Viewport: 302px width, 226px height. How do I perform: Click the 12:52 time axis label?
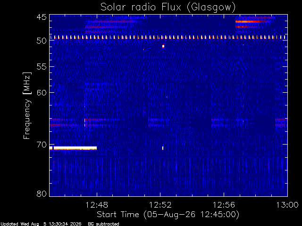[x=160, y=205]
